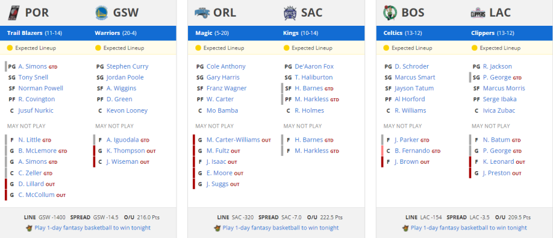The width and height of the screenshot is (553, 238).
Task: Click the yellow Expected Lineup dot for Warriors
Action: pyautogui.click(x=98, y=48)
